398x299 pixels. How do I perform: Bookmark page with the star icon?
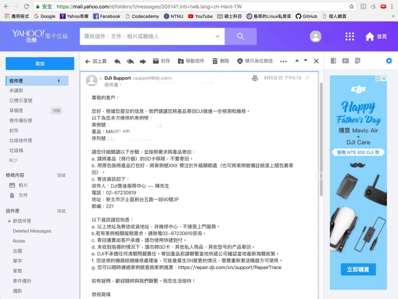click(x=352, y=6)
